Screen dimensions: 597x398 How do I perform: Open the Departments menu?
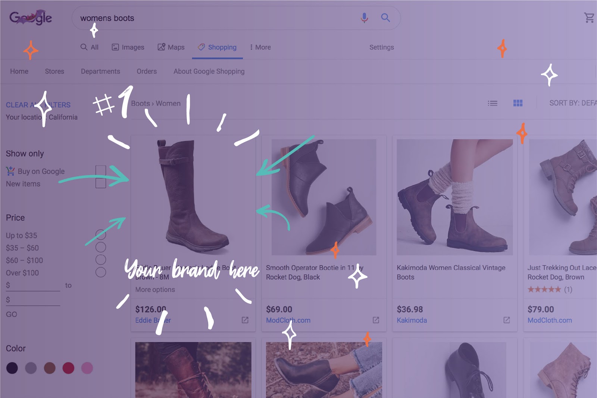click(100, 71)
